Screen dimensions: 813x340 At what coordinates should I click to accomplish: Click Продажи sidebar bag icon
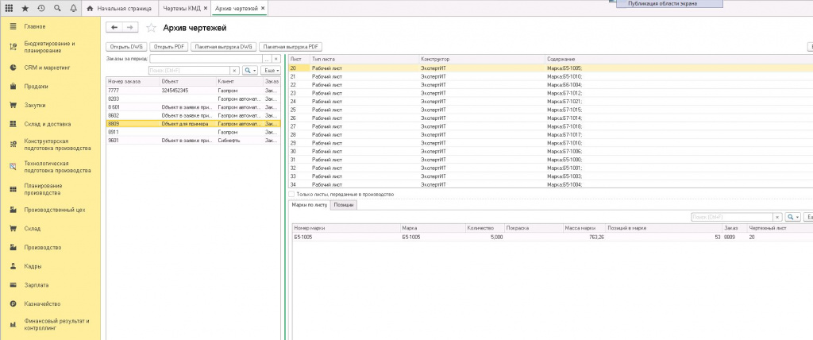tap(13, 87)
